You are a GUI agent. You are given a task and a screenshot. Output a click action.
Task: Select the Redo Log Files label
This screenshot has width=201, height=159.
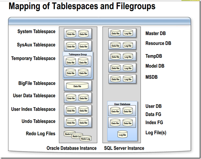coord(41,134)
